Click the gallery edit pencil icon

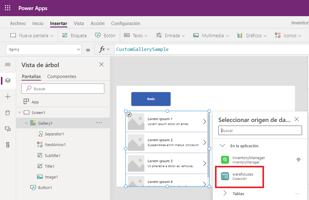coord(129,115)
